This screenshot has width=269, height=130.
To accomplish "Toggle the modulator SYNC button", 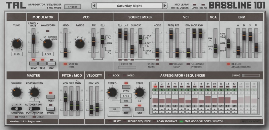I will (33, 63).
